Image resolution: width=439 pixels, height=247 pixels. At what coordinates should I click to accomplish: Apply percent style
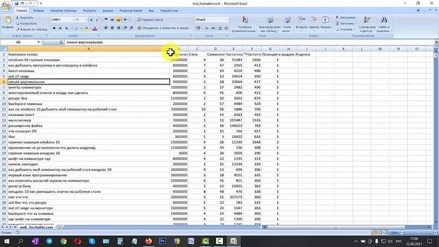pos(206,28)
